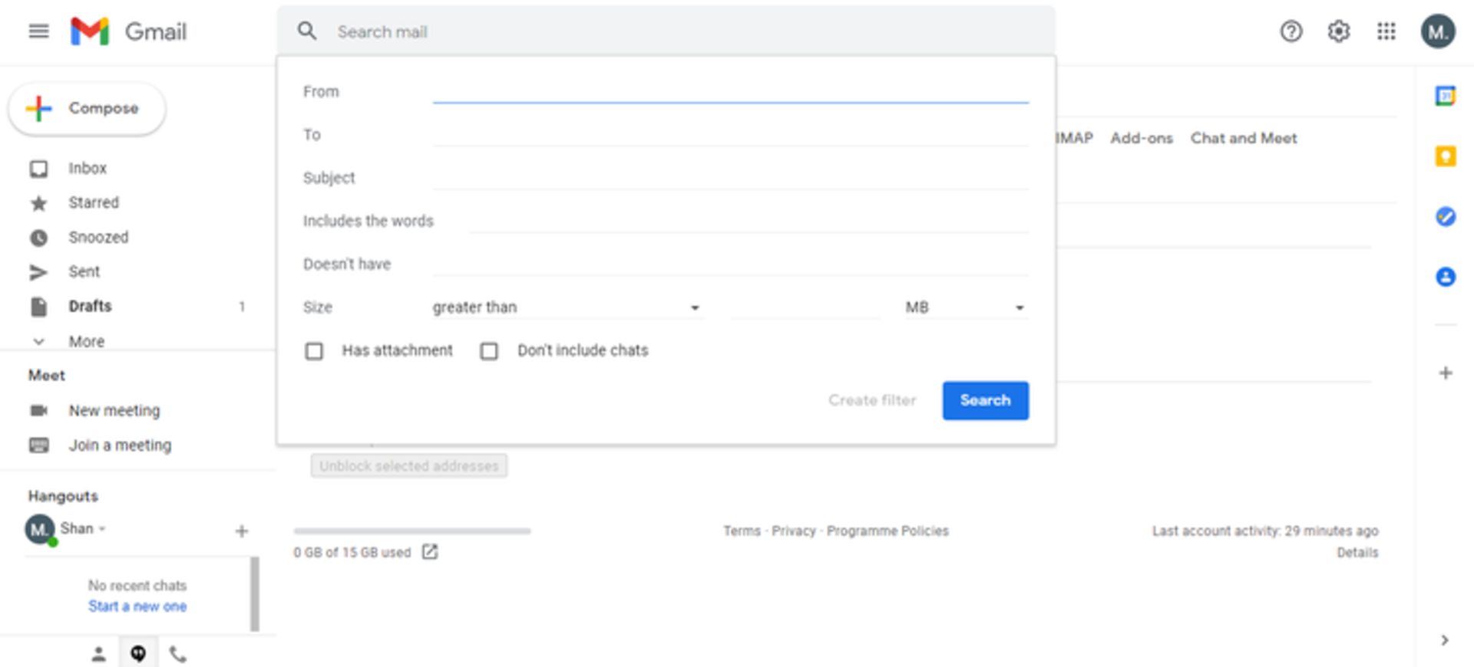Click the Subject input field
The height and width of the screenshot is (667, 1474).
click(729, 178)
